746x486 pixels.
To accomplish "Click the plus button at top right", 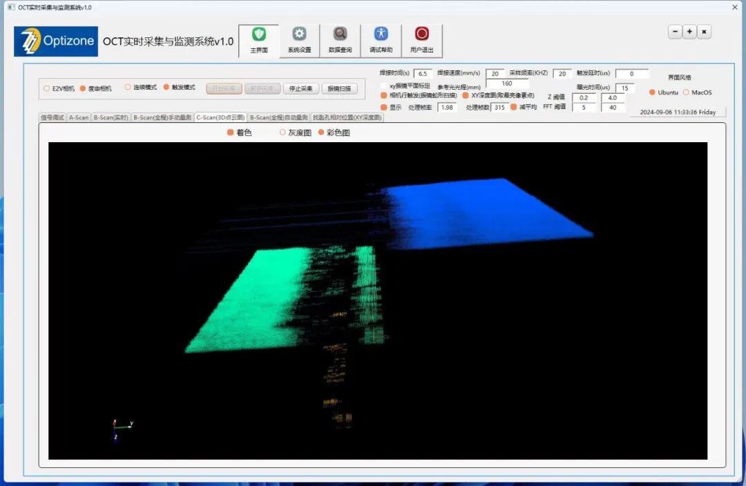I will tap(689, 32).
